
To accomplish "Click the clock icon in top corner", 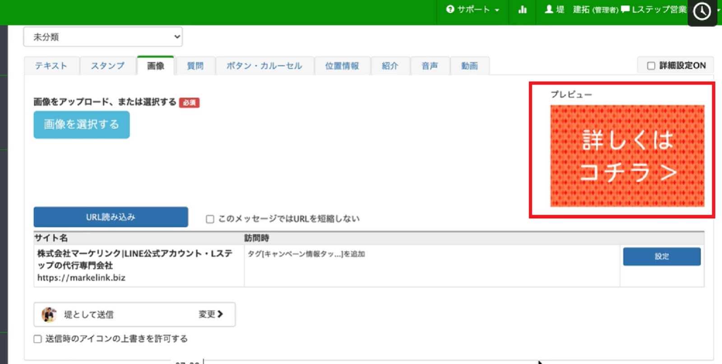I will tap(702, 12).
